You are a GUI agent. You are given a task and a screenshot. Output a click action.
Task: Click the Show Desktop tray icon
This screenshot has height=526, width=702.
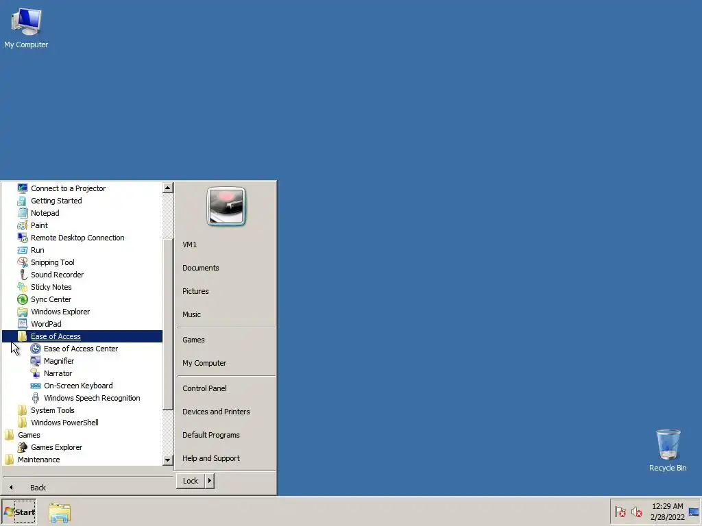[694, 512]
